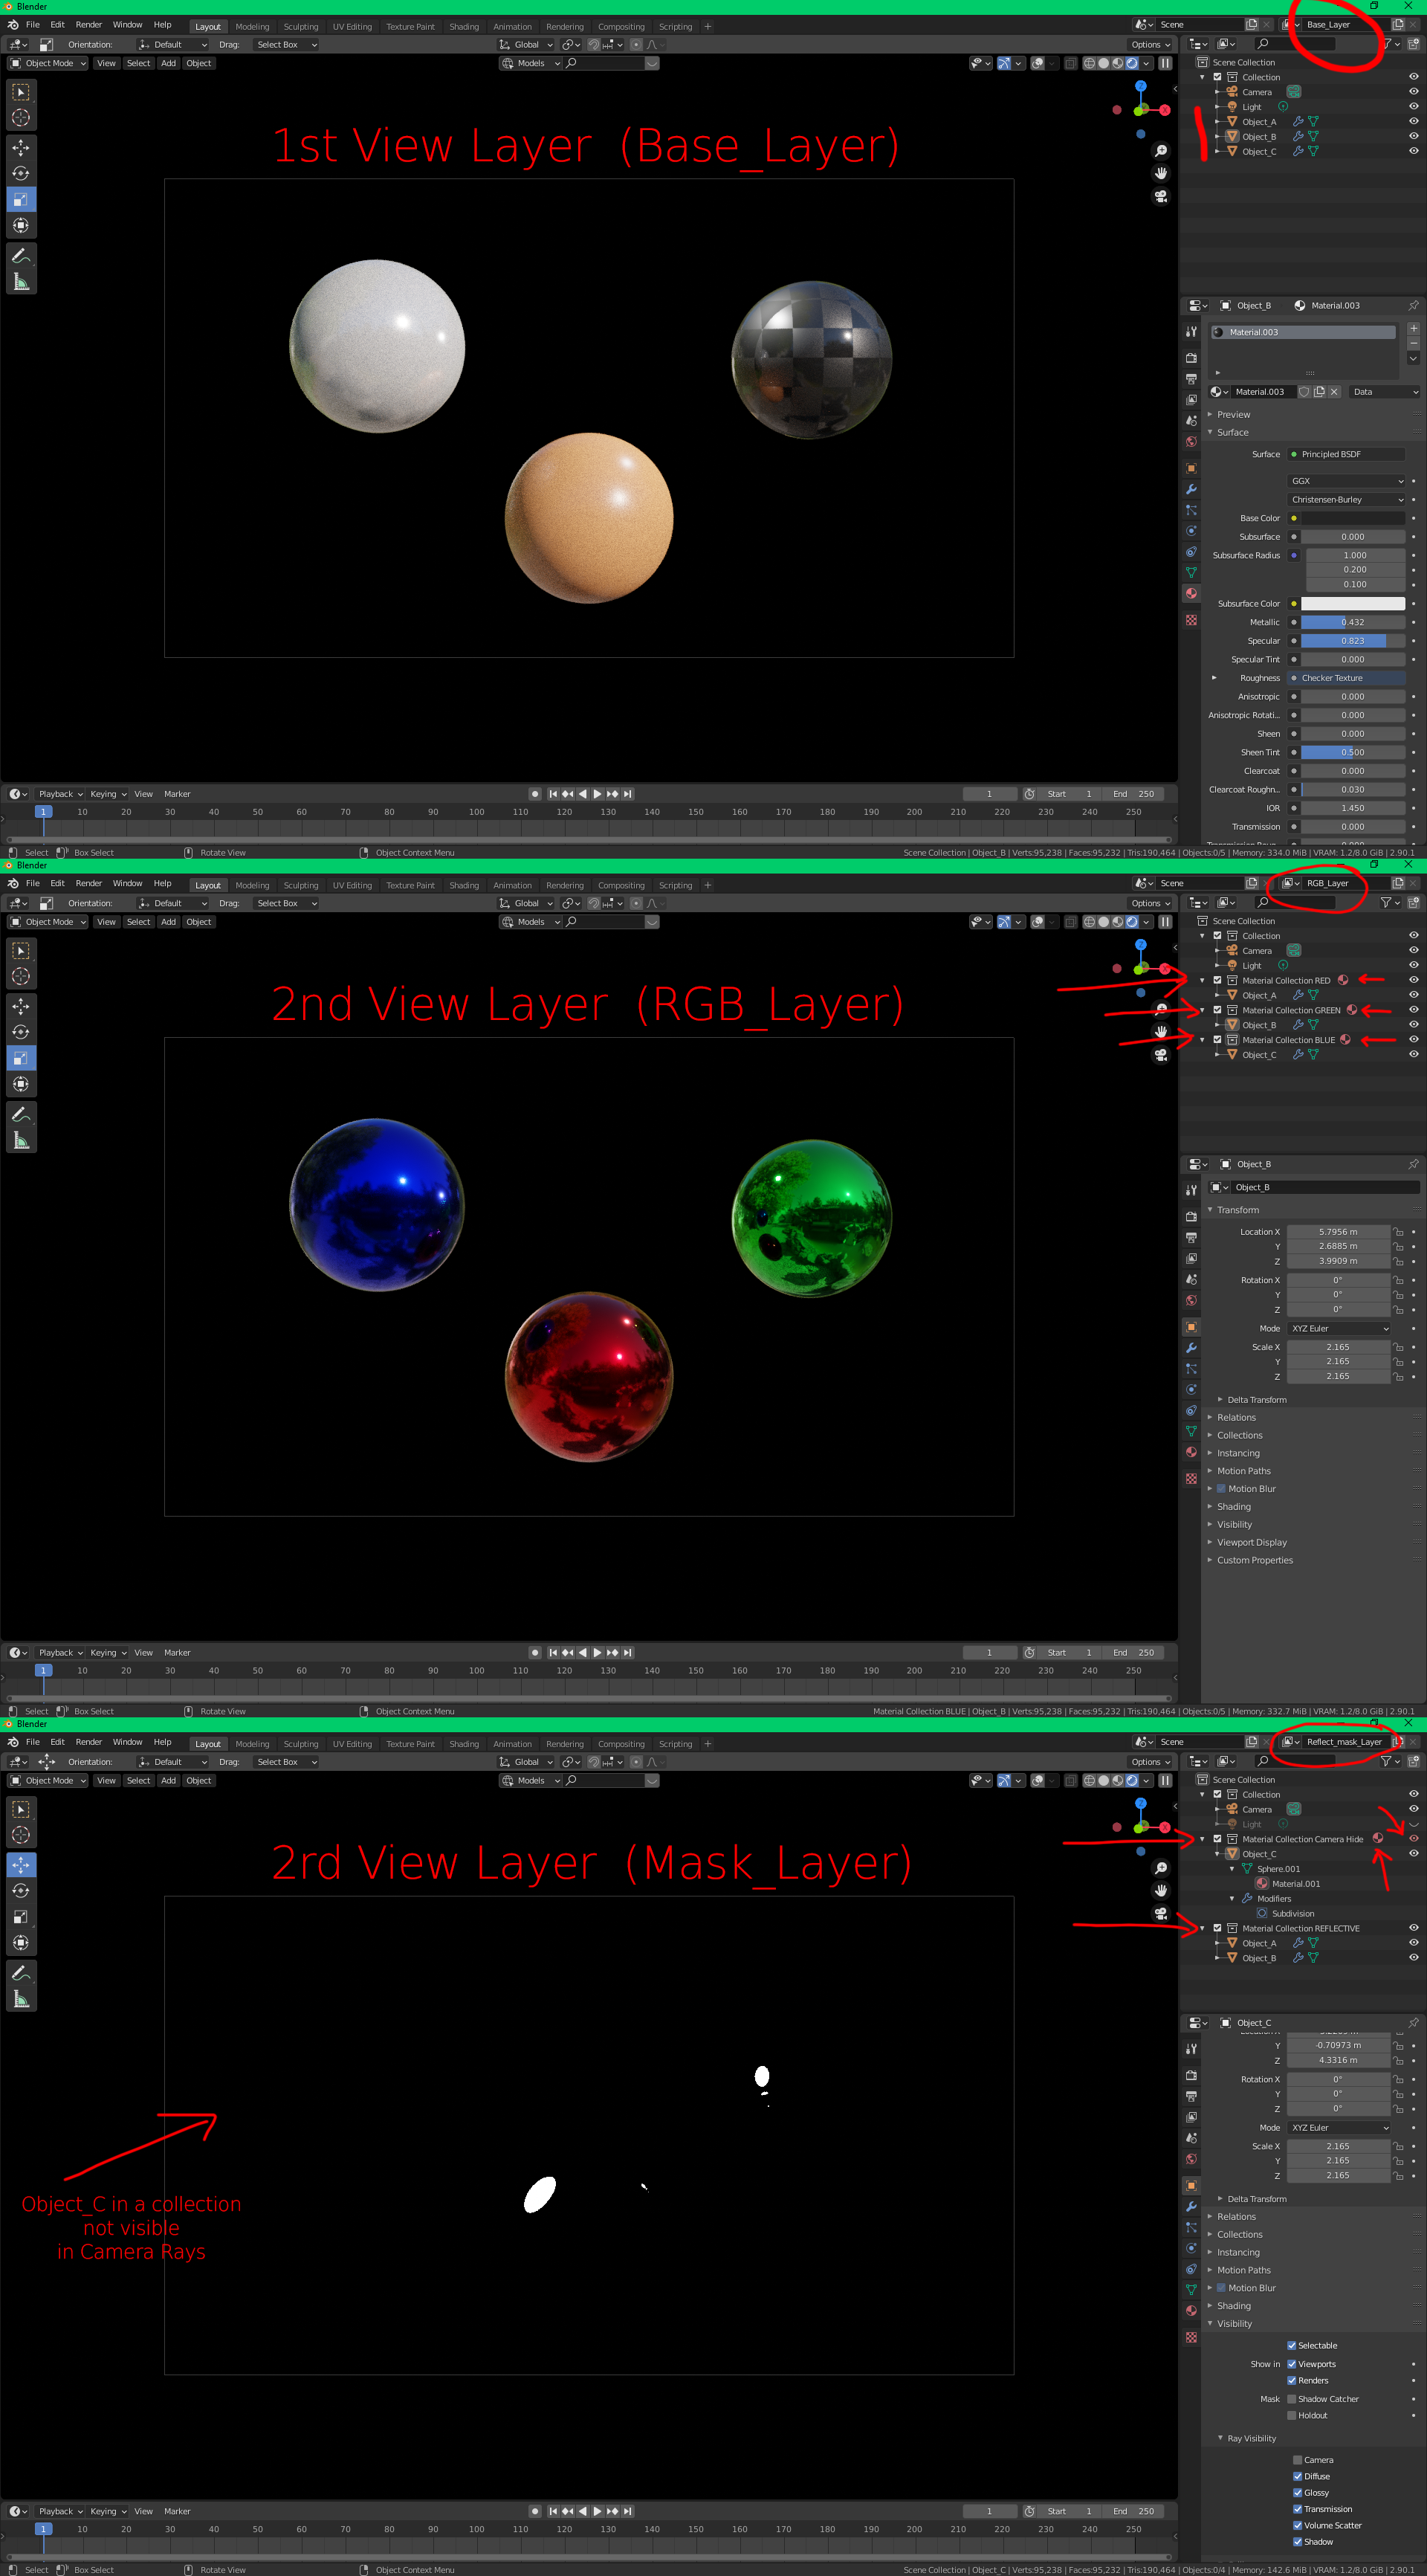Enable Camera ray visibility checkbox

pyautogui.click(x=1297, y=2460)
